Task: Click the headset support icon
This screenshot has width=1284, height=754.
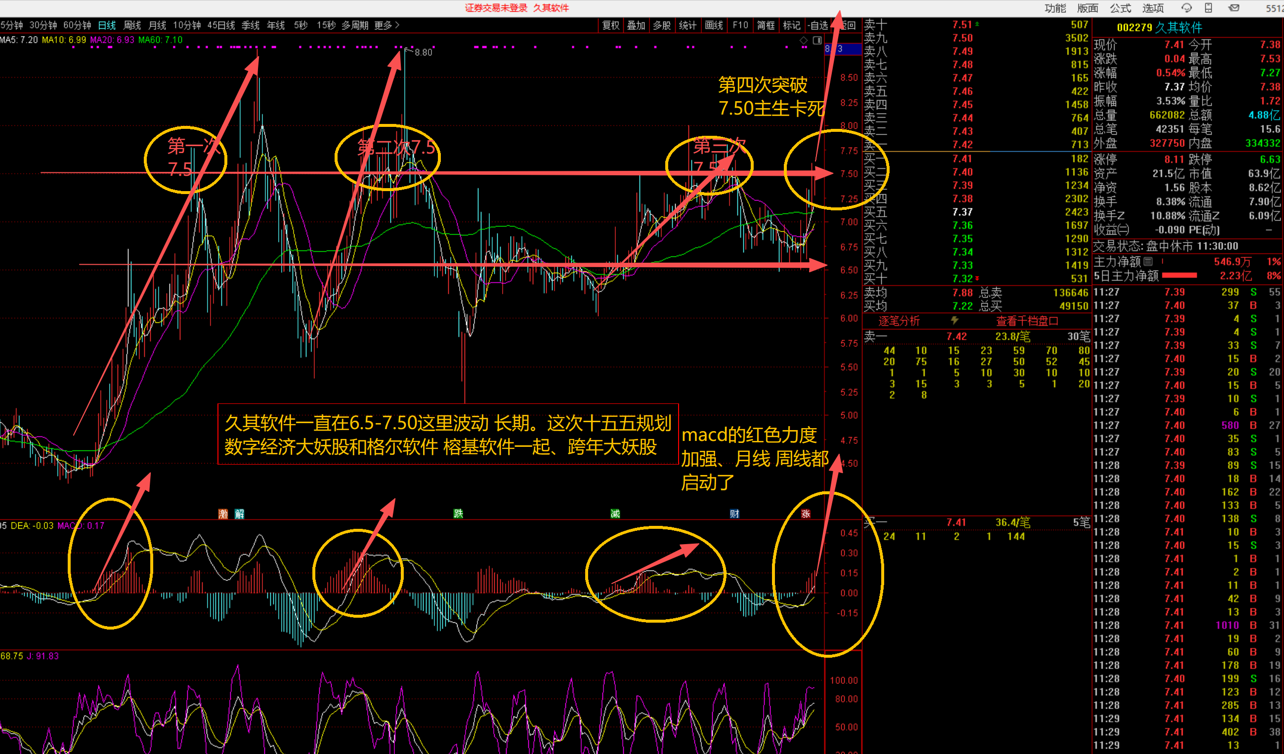Action: pos(1187,7)
